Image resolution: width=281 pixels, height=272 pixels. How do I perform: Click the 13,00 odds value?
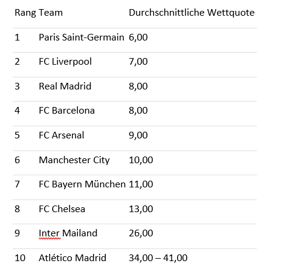pos(141,209)
